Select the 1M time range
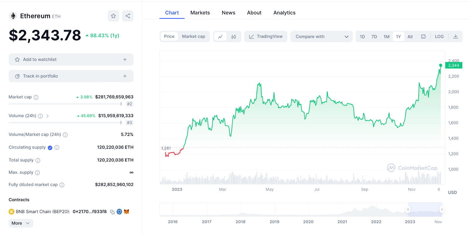The height and width of the screenshot is (234, 469). tap(386, 37)
